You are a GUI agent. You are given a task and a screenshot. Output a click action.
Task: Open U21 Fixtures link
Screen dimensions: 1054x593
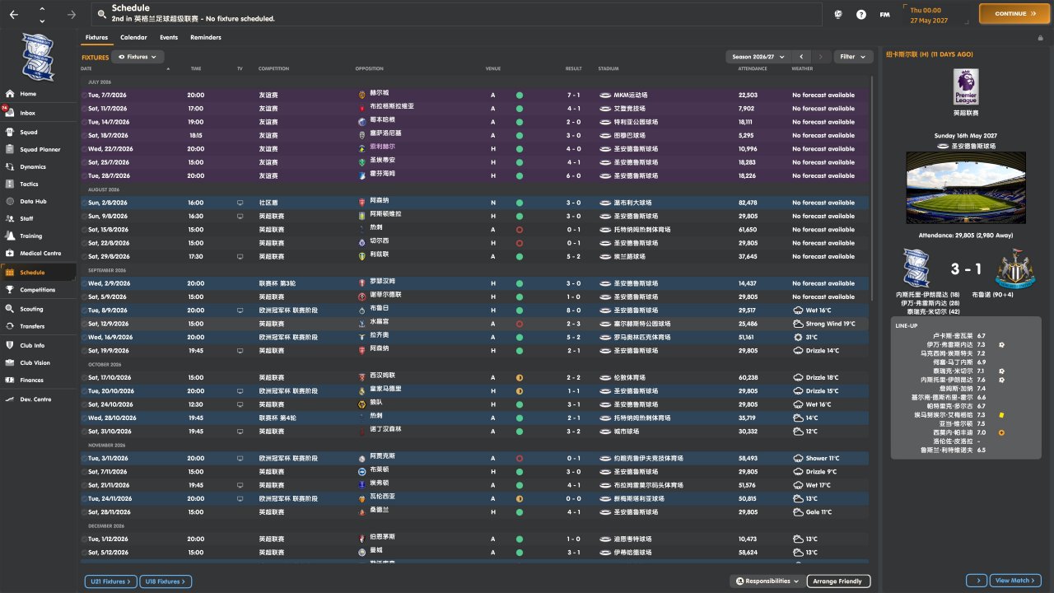click(110, 581)
